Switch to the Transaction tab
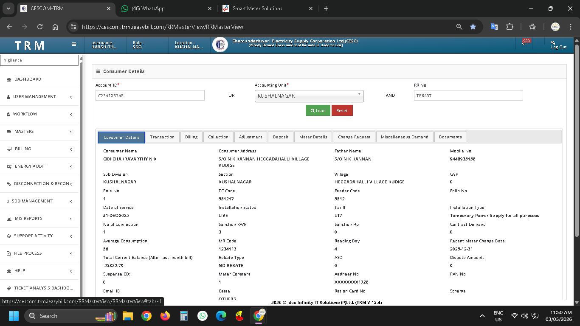This screenshot has height=326, width=580. [162, 137]
